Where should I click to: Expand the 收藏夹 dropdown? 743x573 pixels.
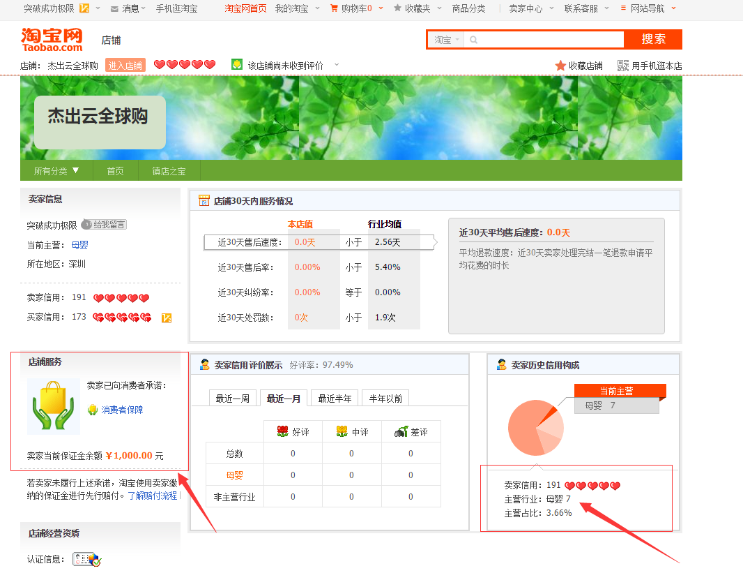[439, 8]
